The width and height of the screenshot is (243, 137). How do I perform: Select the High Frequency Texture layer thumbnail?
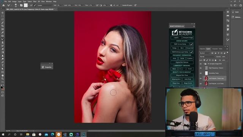click(x=206, y=68)
